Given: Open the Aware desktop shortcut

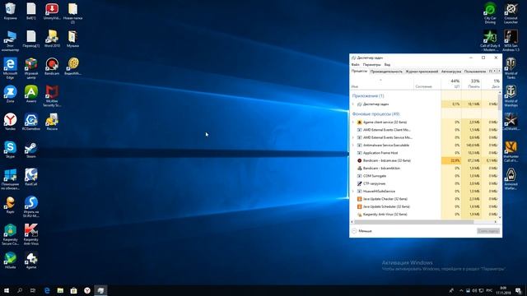Looking at the screenshot, I should [31, 94].
